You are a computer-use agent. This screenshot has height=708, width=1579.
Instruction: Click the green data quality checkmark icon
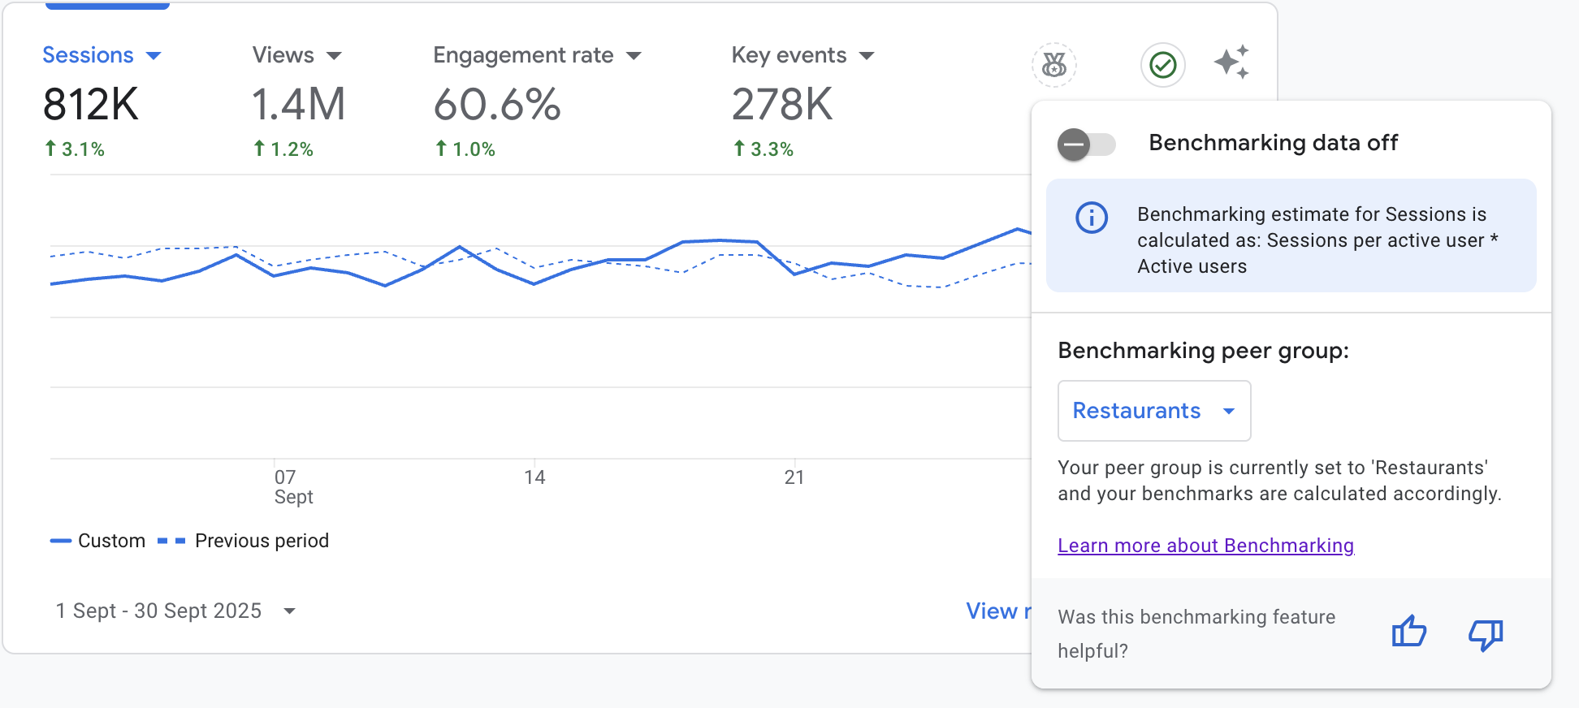1162,65
